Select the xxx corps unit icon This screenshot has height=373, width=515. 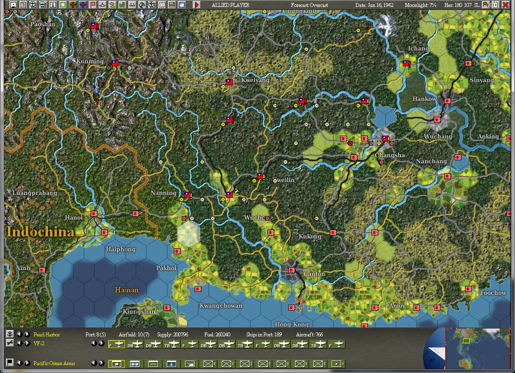(153, 364)
